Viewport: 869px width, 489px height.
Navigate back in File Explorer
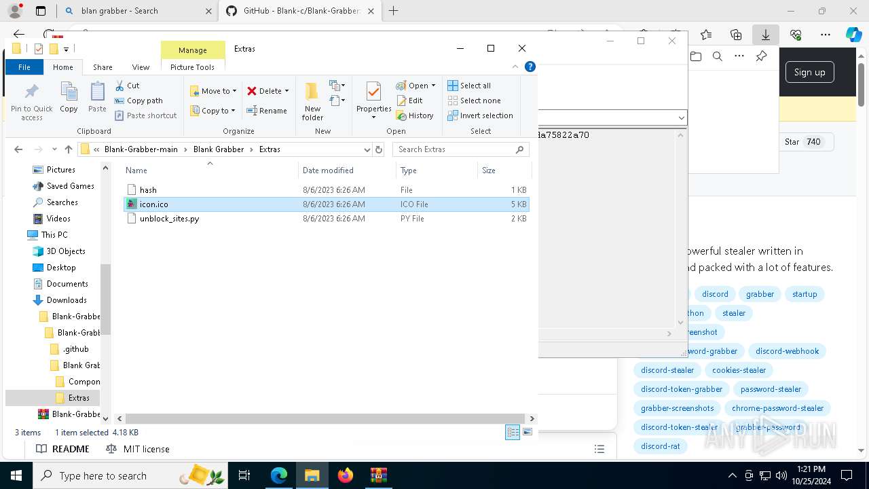[18, 149]
